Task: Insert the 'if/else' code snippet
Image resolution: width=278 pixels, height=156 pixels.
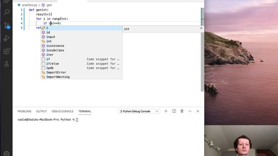Action: [x=82, y=64]
